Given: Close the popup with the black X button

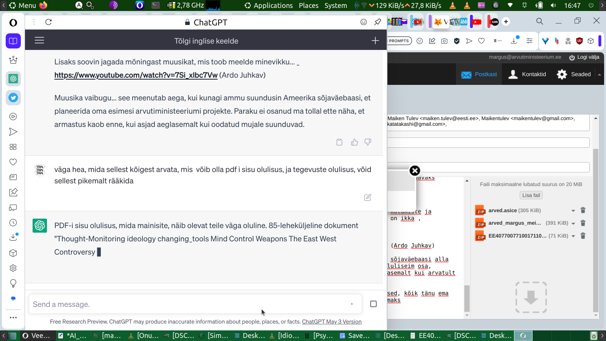Looking at the screenshot, I should [415, 170].
